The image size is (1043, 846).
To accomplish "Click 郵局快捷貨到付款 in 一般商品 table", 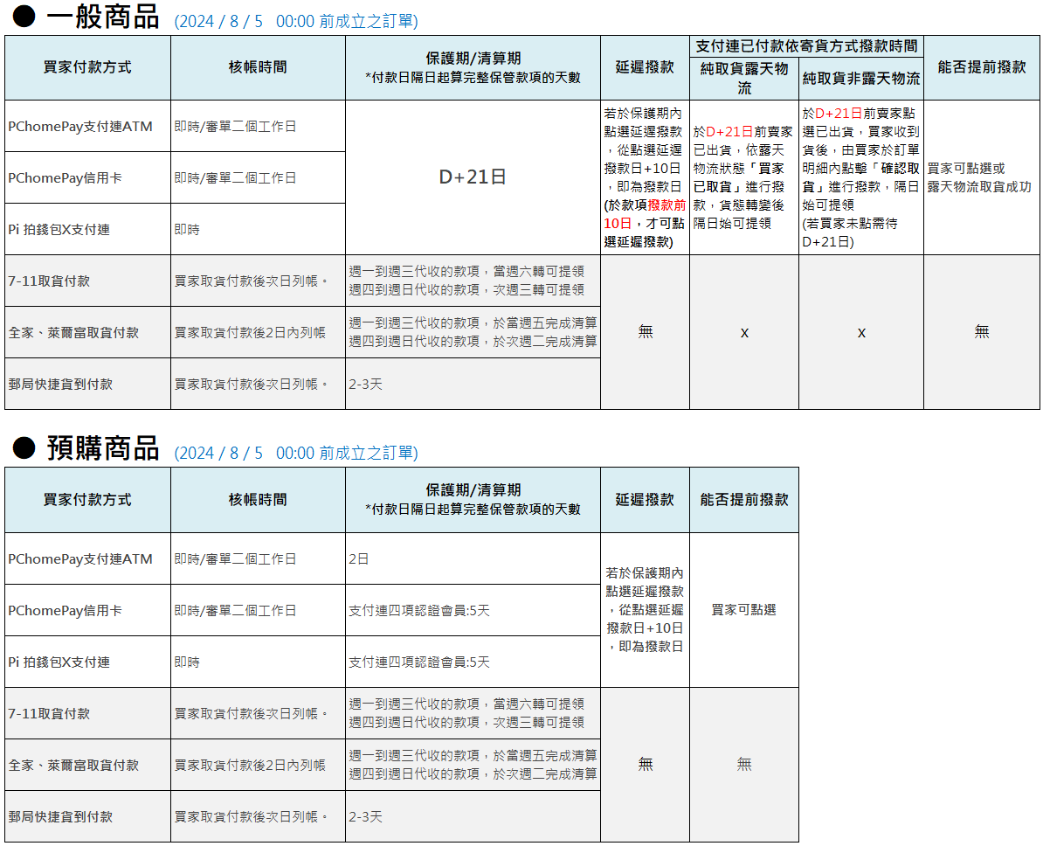I will [x=60, y=384].
